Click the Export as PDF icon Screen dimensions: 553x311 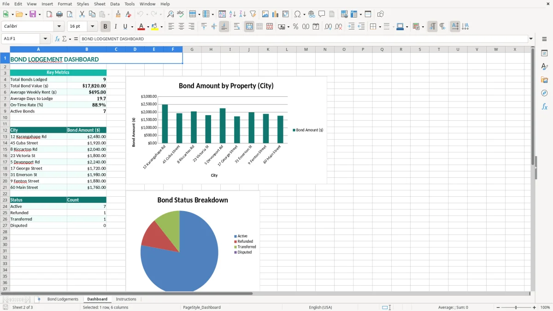click(x=49, y=14)
